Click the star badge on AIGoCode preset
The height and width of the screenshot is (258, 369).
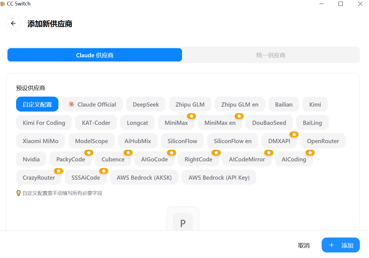pos(171,153)
